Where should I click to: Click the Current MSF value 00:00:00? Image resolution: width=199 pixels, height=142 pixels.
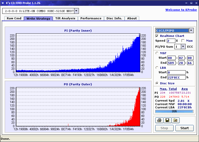pos(184,104)
